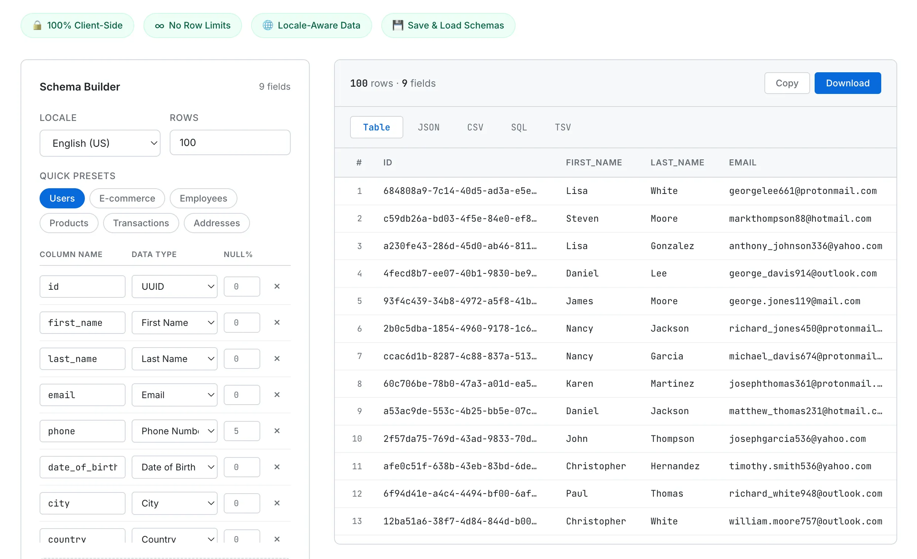
Task: Open the CSV output tab
Action: [475, 127]
